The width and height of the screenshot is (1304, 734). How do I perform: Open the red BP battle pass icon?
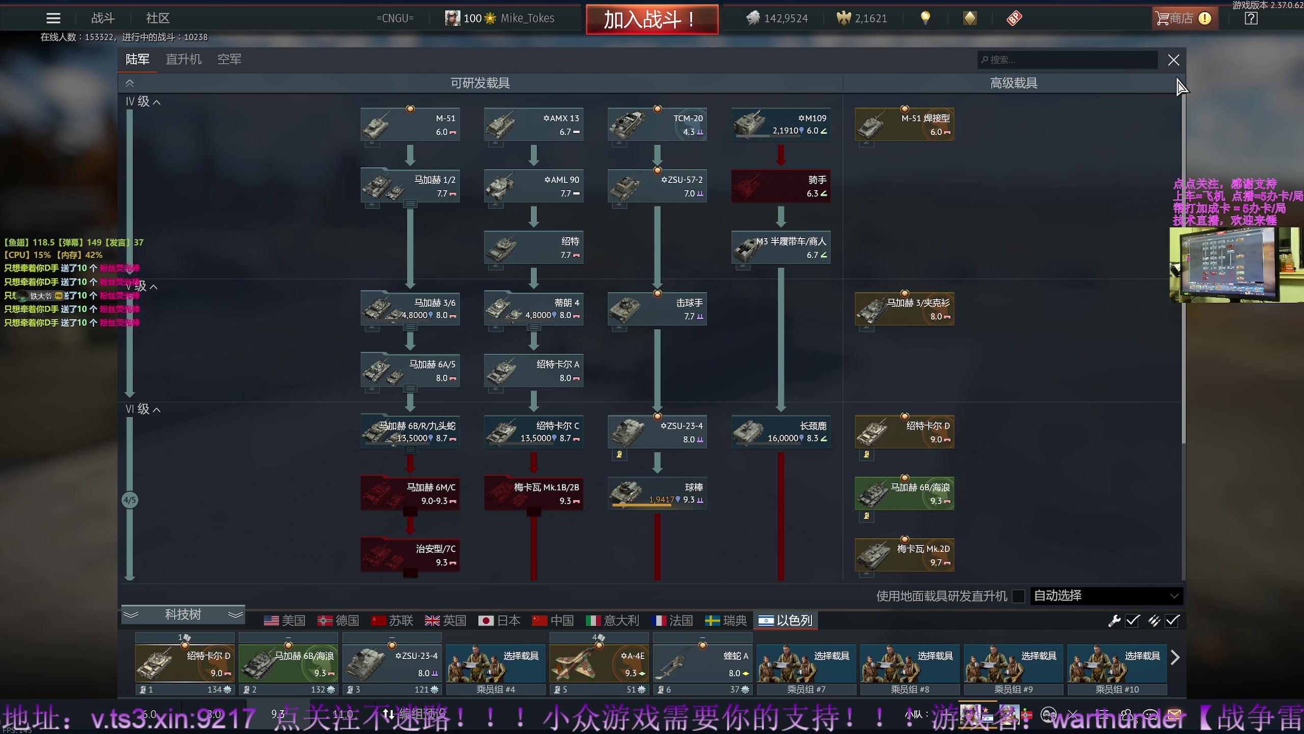point(1014,18)
